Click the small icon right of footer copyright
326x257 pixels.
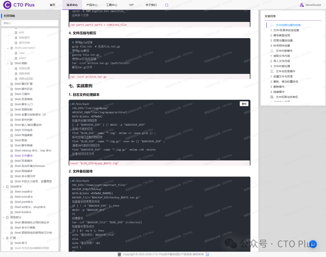(x=207, y=254)
